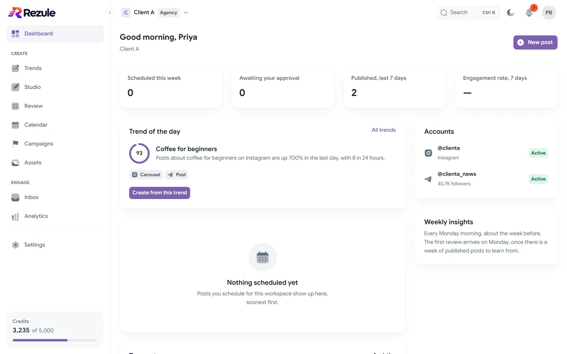Open notifications bell with 7 badge
The height and width of the screenshot is (354, 567).
(529, 13)
